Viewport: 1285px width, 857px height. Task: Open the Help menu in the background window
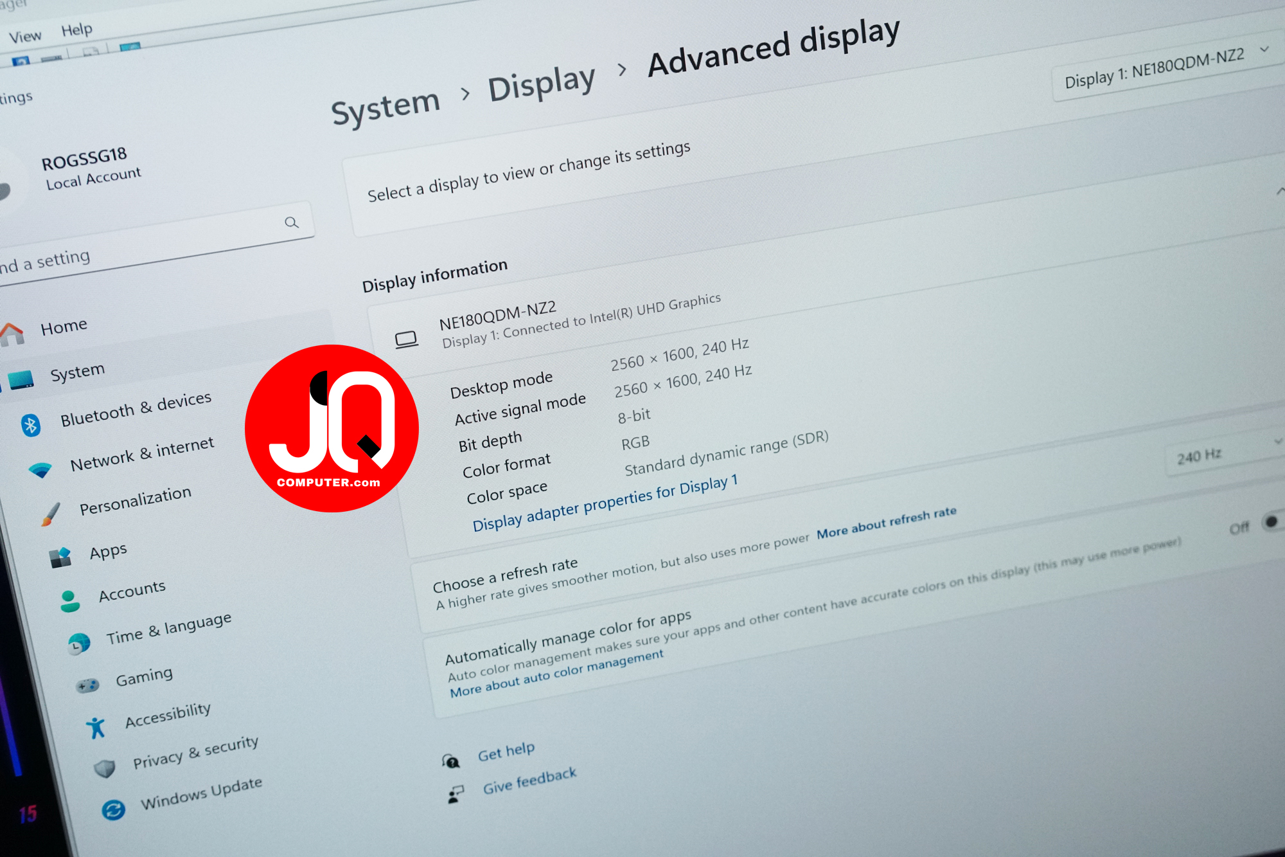tap(77, 30)
